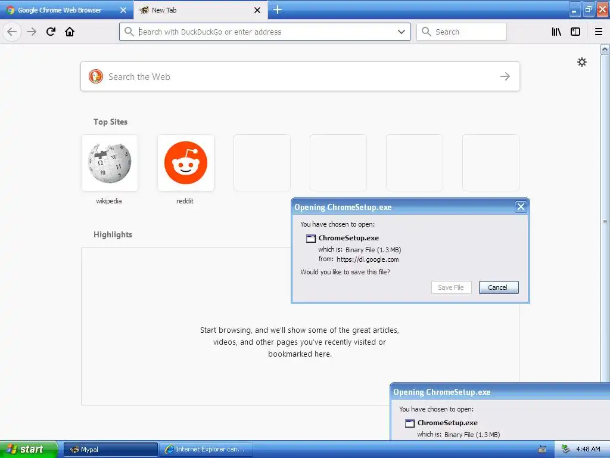The width and height of the screenshot is (610, 458).
Task: Click the Save File button
Action: tap(452, 287)
